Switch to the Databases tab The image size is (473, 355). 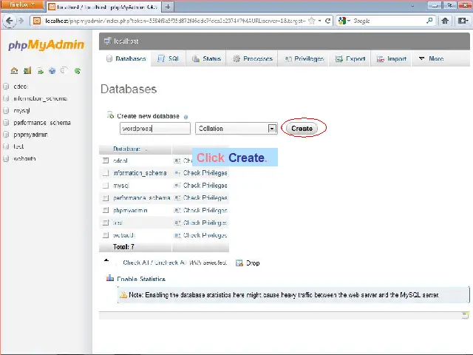tap(126, 58)
